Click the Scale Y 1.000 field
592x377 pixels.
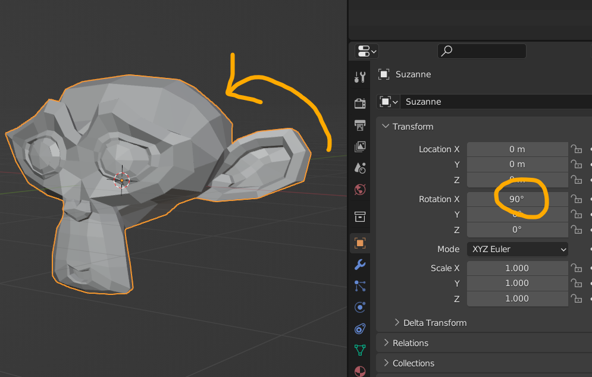pos(517,283)
